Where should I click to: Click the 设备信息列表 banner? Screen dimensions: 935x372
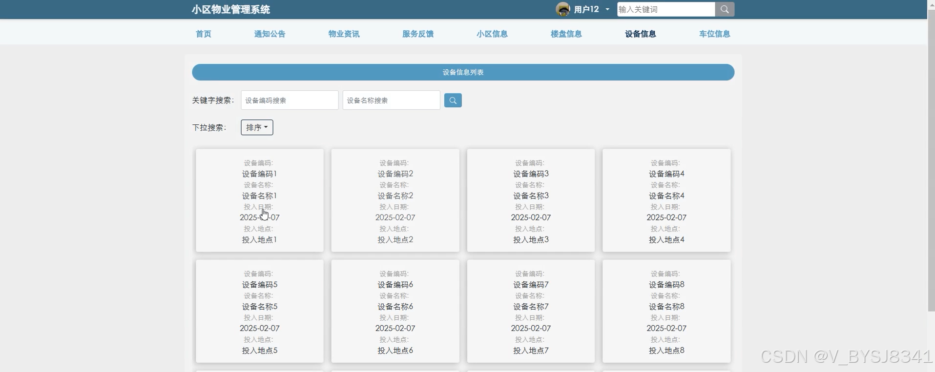(463, 72)
